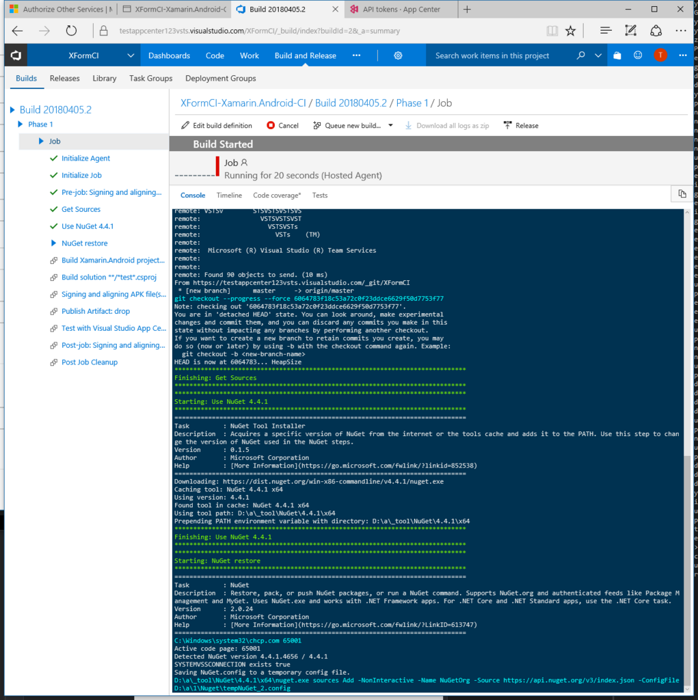Open reading view book icon
This screenshot has width=698, height=700.
552,31
